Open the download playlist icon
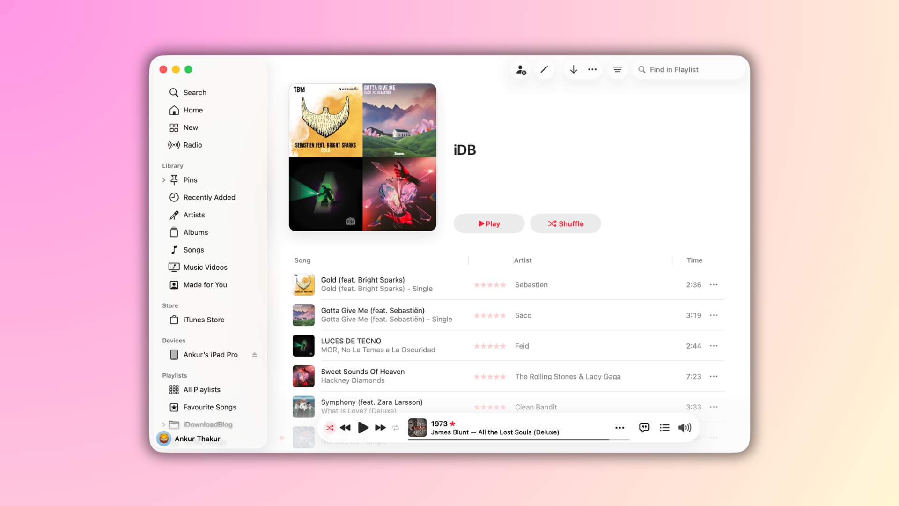 click(x=573, y=69)
